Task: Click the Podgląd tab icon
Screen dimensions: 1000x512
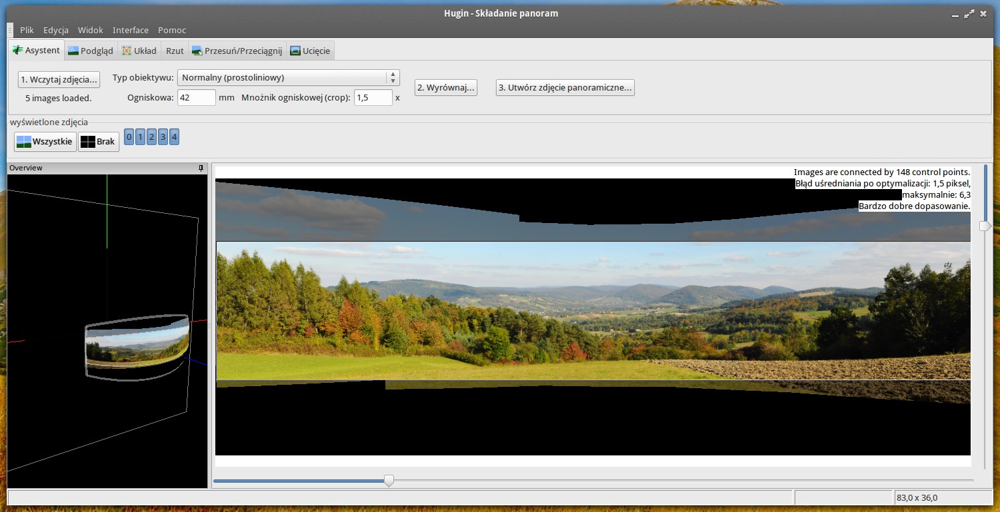Action: tap(73, 51)
